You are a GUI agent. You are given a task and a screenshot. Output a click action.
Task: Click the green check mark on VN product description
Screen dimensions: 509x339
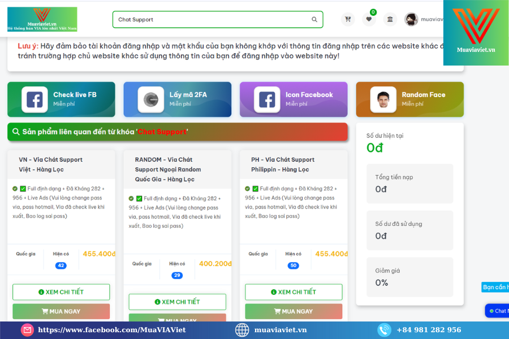coord(23,189)
